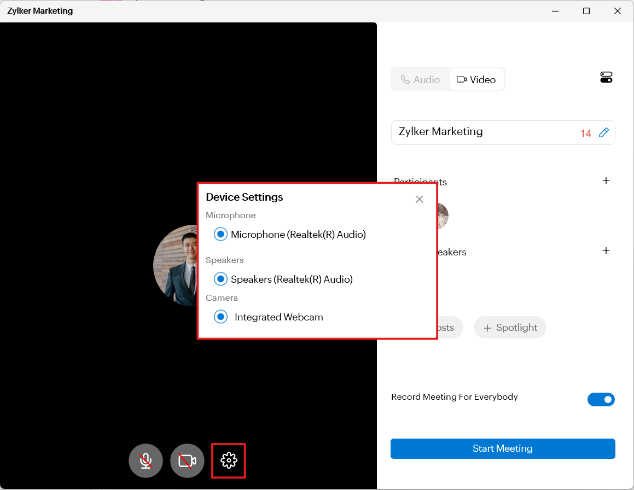Unmute the microphone button
Image resolution: width=634 pixels, height=490 pixels.
146,460
